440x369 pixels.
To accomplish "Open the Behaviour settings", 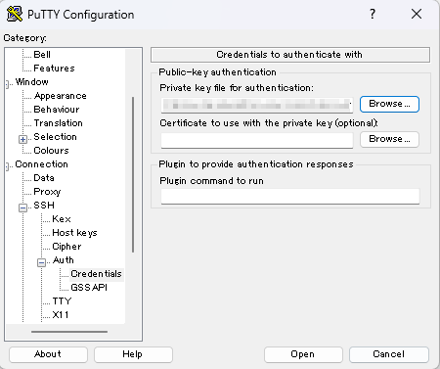I will click(57, 110).
